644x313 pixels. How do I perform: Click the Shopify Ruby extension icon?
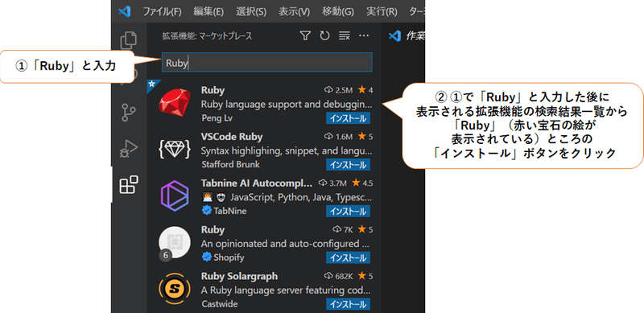pyautogui.click(x=175, y=243)
